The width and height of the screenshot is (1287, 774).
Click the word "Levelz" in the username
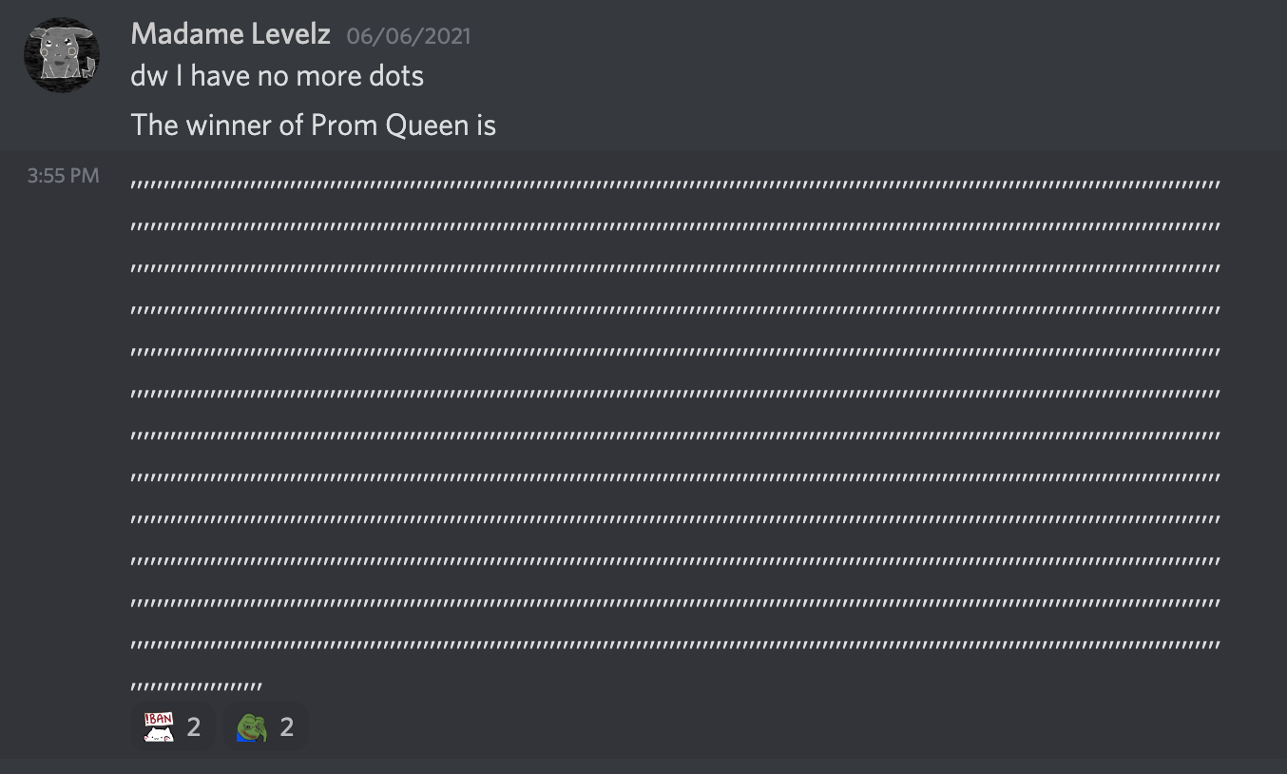coord(289,34)
